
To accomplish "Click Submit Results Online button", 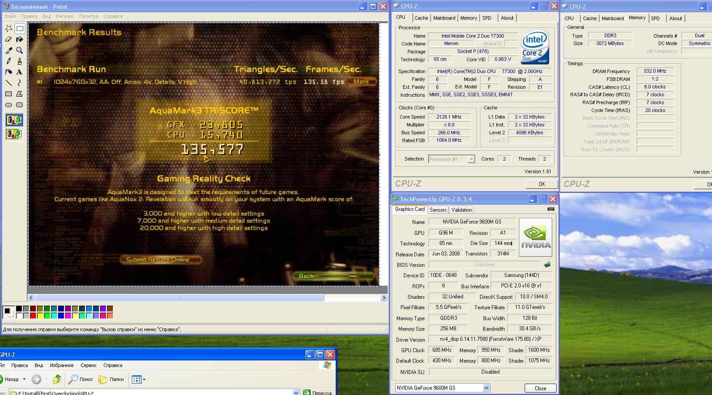I will (x=161, y=259).
